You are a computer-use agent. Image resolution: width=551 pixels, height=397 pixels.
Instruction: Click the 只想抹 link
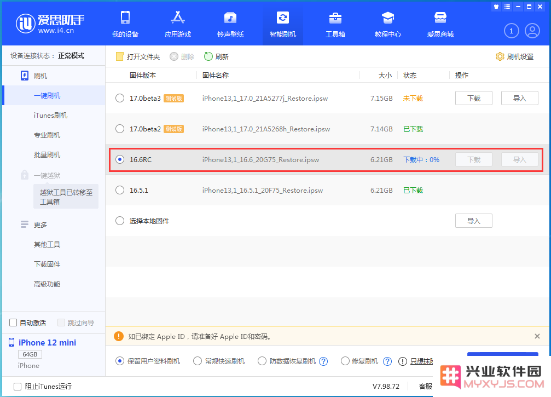(422, 361)
